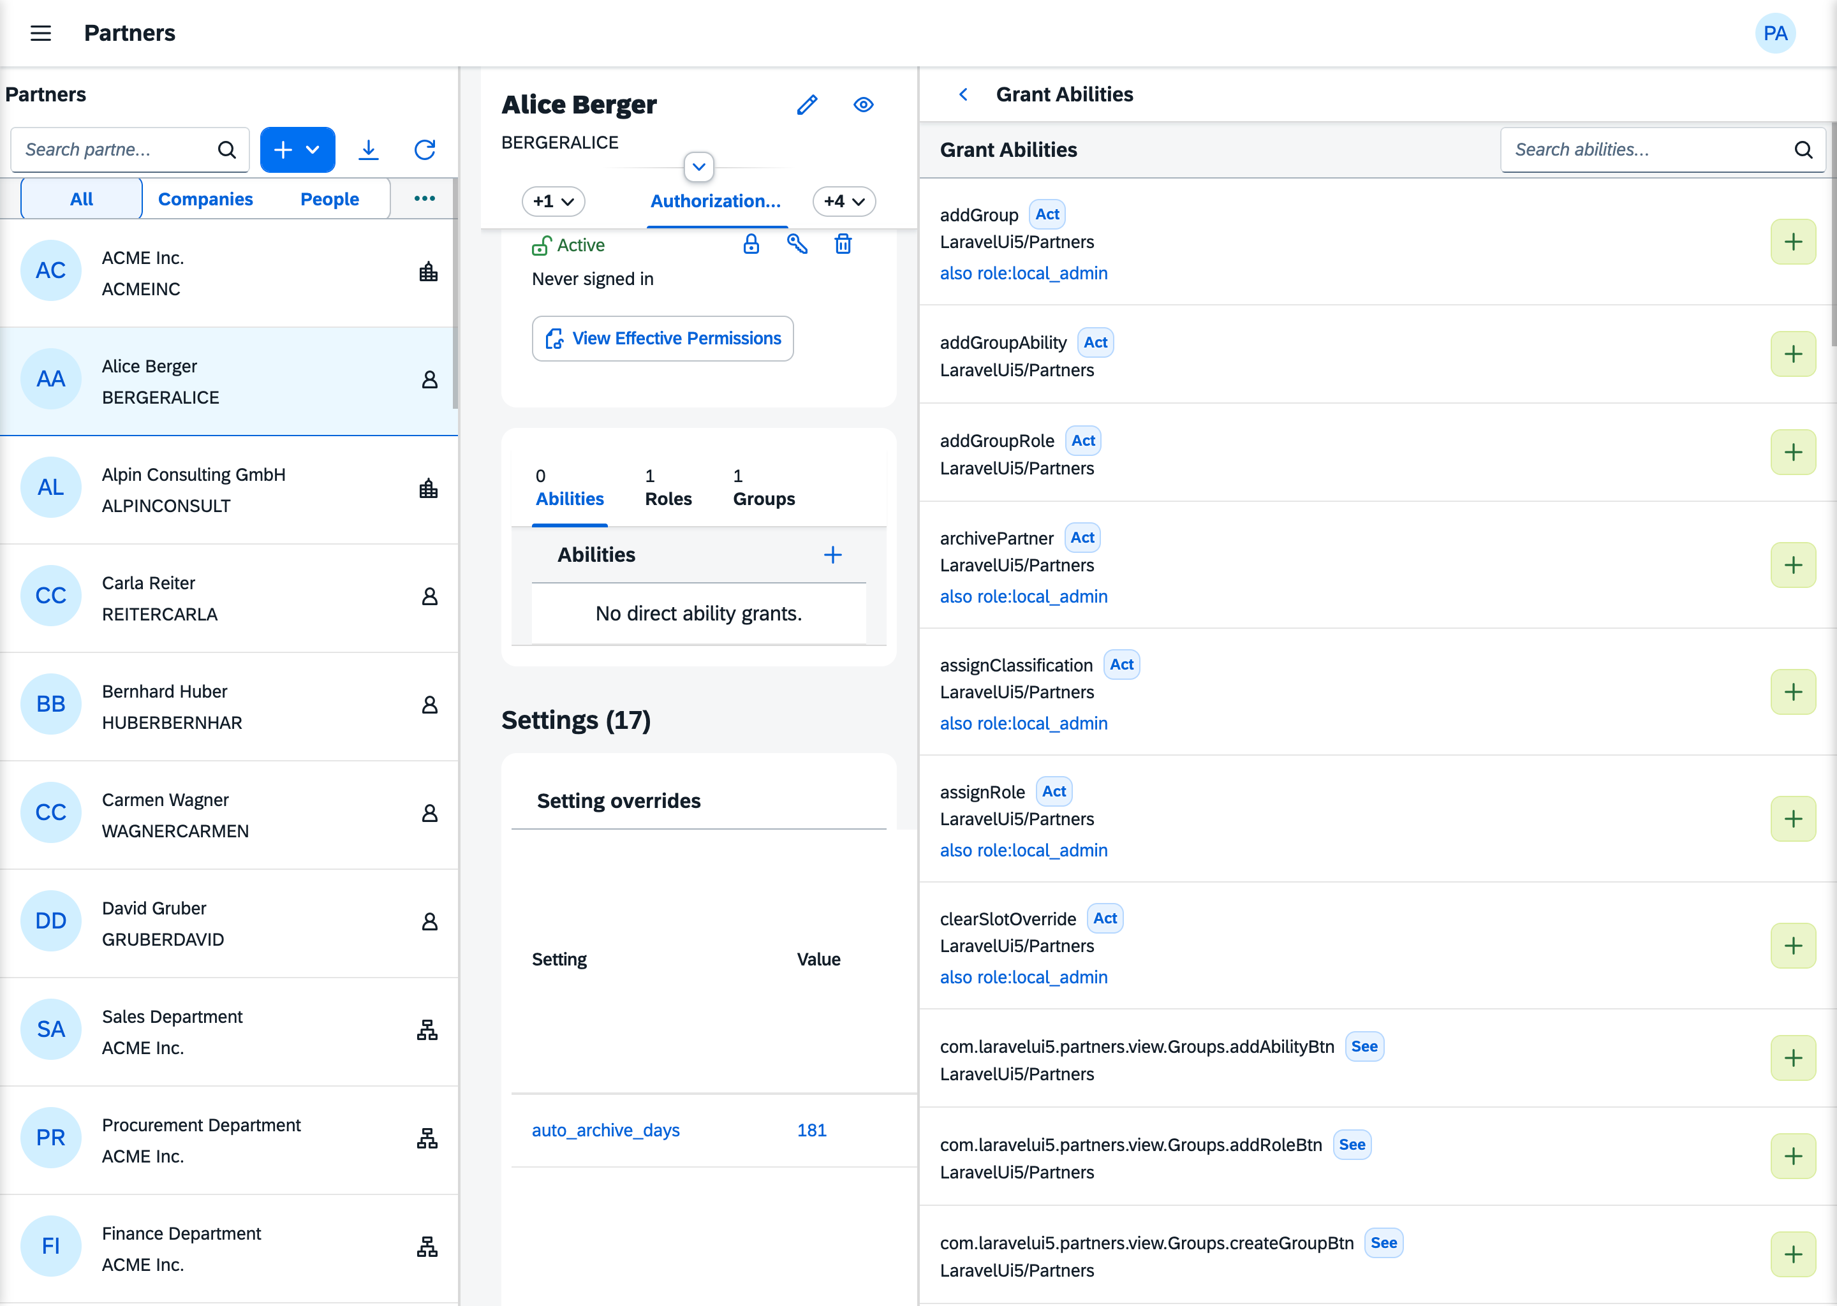This screenshot has height=1306, width=1837.
Task: Expand the +4 tabs overflow
Action: point(844,201)
